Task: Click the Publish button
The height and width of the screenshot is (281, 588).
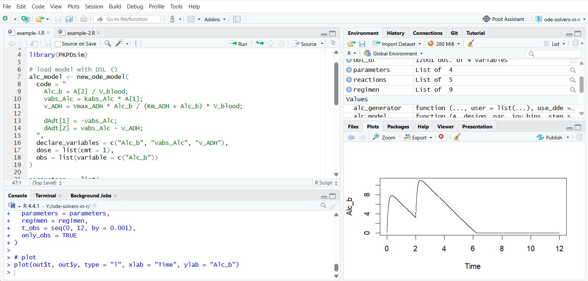Action: tap(550, 137)
